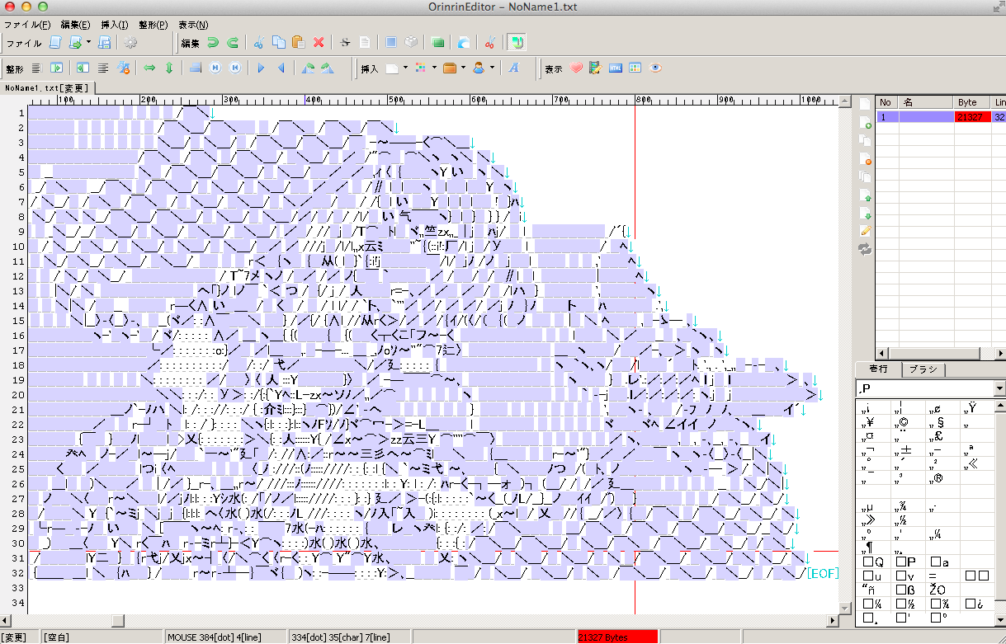Viewport: 1006px width, 644px height.
Task: Click the italic A font icon
Action: click(x=513, y=68)
